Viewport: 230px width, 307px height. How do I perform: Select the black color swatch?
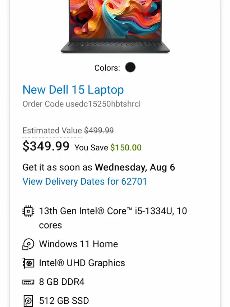point(130,67)
